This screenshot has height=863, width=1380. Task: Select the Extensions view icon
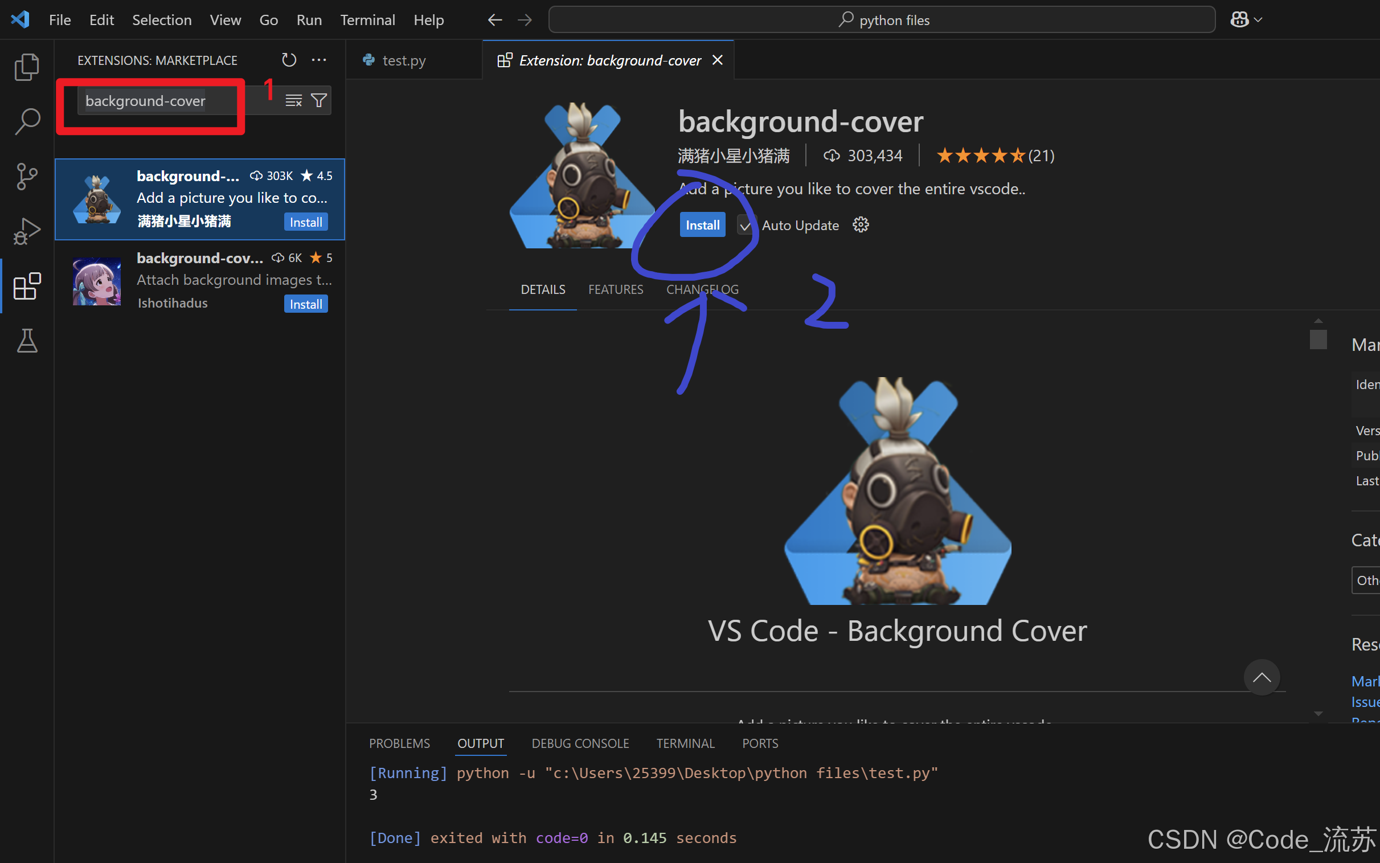click(x=27, y=286)
